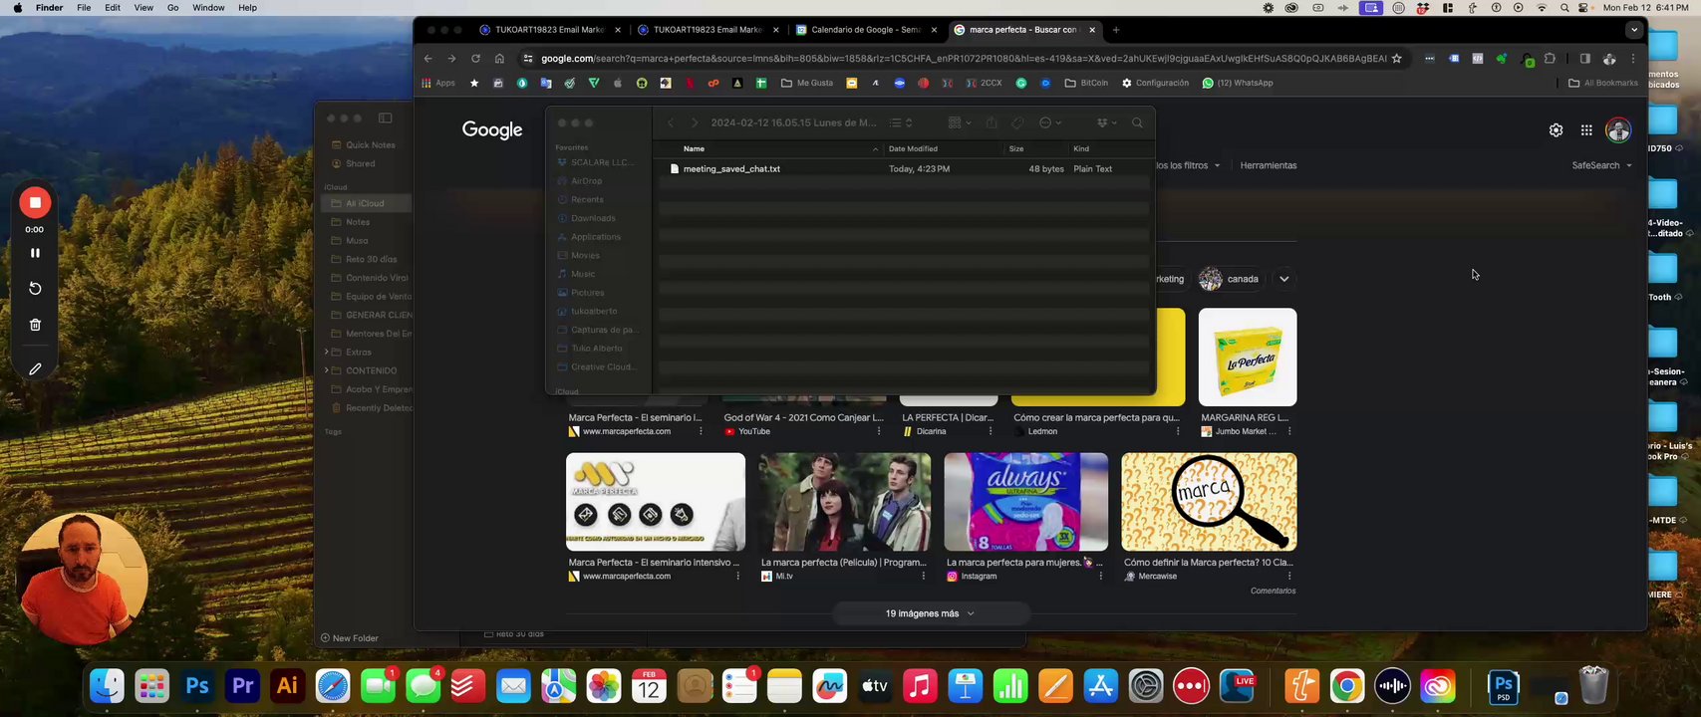This screenshot has height=717, width=1701.
Task: Open Google quick settings gear
Action: click(x=1556, y=130)
